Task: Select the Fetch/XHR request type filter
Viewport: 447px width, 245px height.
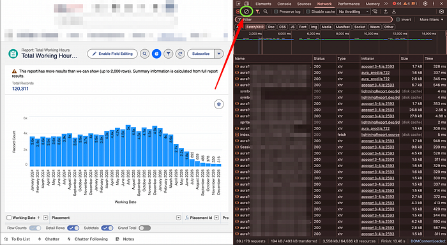Action: 255,27
